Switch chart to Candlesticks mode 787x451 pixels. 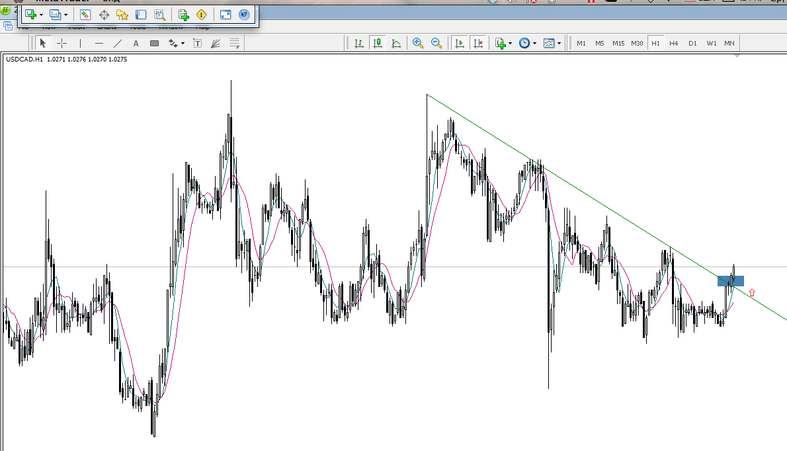click(378, 43)
